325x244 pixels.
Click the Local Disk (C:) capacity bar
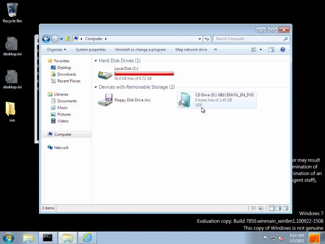pyautogui.click(x=144, y=73)
